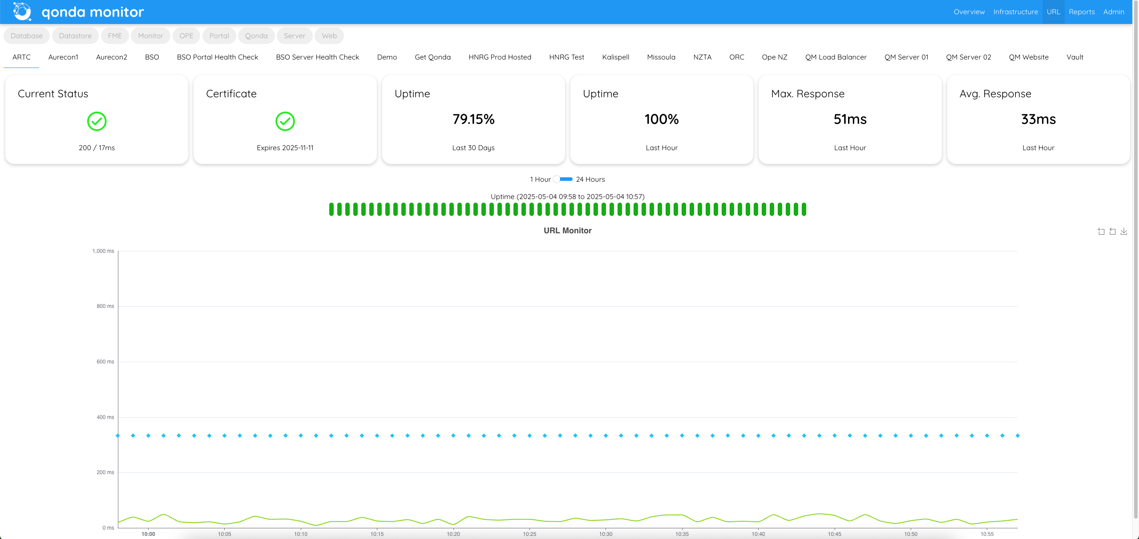Open Reports in the navigation bar
Screen dimensions: 1139x539
1082,12
